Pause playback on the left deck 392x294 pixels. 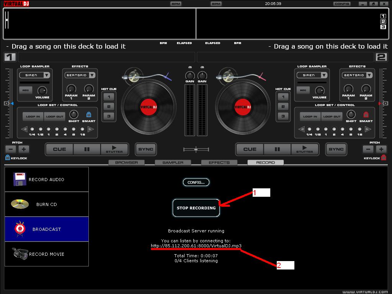(87, 149)
